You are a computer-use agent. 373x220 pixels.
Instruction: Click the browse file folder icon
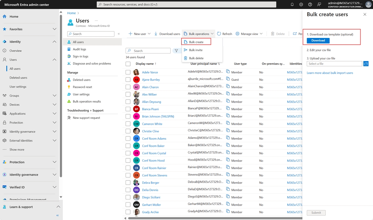366,64
